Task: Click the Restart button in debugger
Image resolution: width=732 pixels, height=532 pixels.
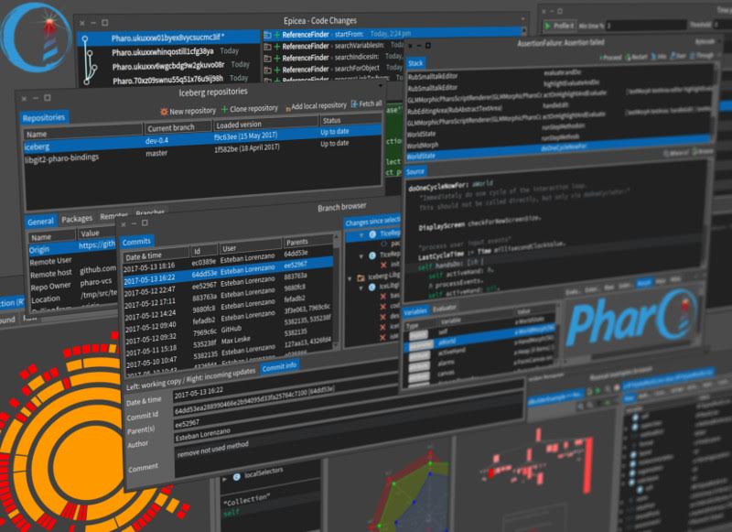Action: pyautogui.click(x=635, y=57)
